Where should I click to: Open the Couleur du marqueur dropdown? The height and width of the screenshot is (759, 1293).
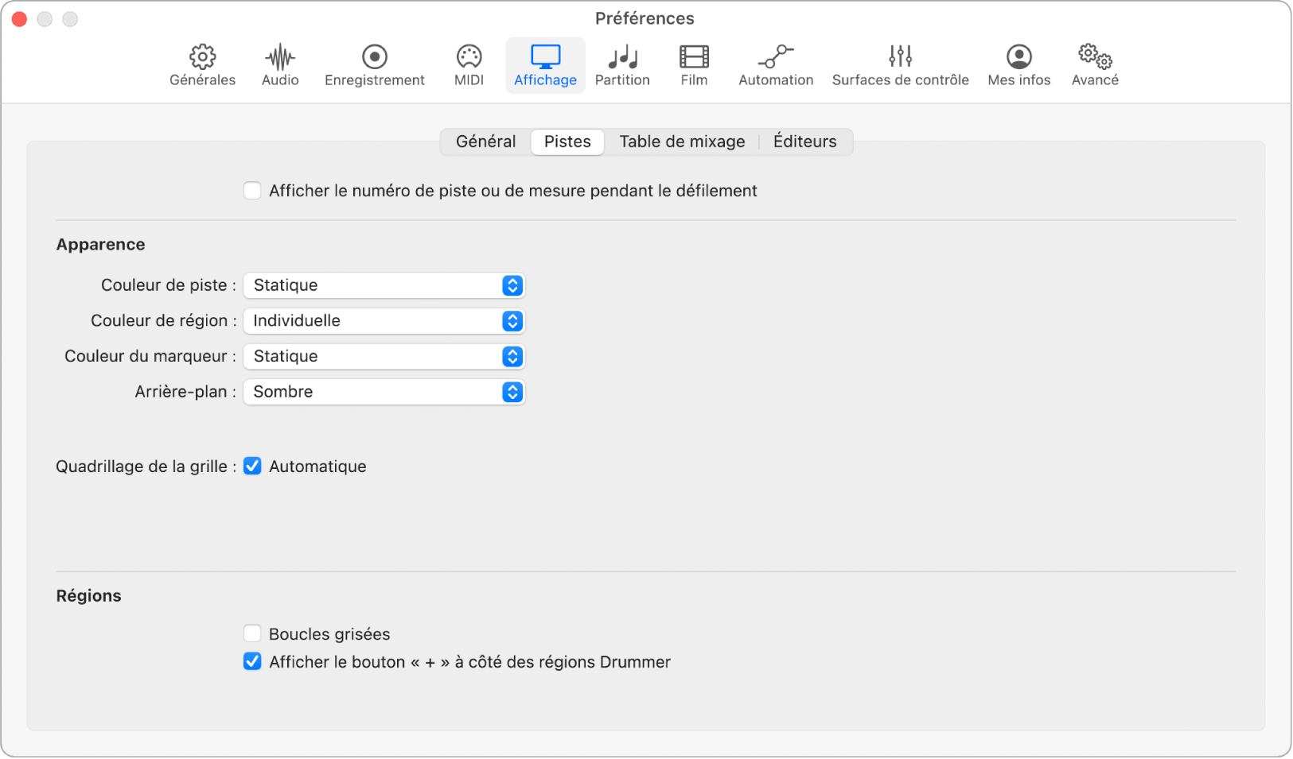384,357
